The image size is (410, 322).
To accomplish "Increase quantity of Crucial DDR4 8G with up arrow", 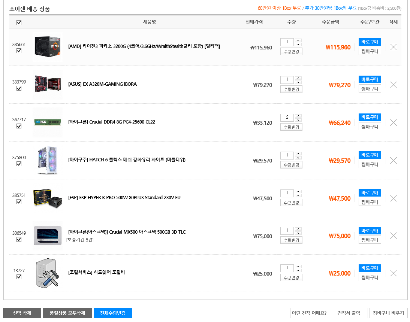I will tap(298, 115).
